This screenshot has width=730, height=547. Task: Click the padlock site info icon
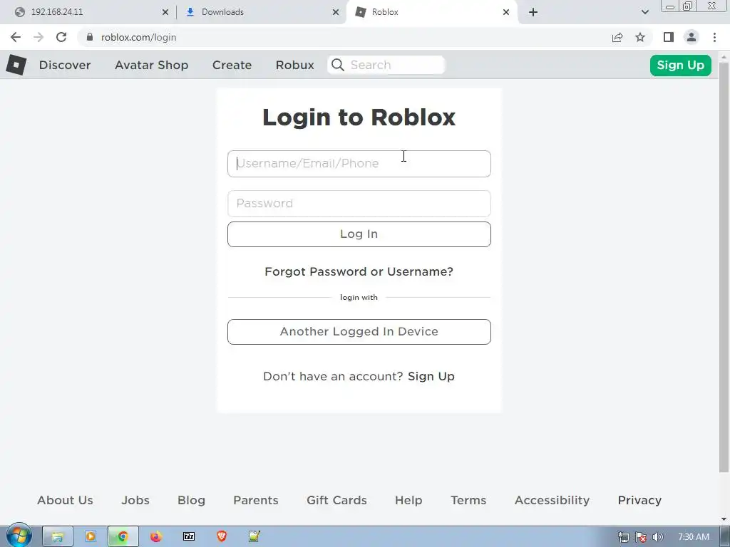pyautogui.click(x=90, y=37)
